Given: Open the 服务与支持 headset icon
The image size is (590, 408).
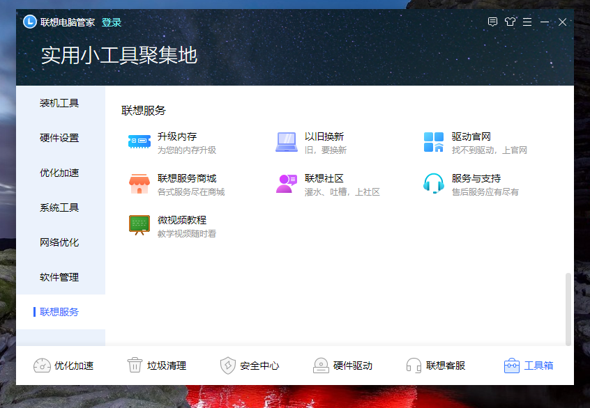Looking at the screenshot, I should point(434,183).
